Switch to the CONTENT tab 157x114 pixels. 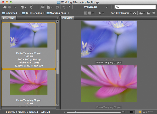pyautogui.click(x=9, y=18)
